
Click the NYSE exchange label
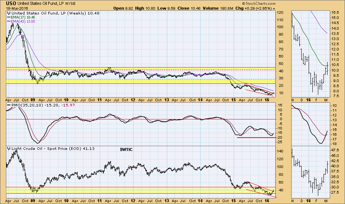pos(70,3)
